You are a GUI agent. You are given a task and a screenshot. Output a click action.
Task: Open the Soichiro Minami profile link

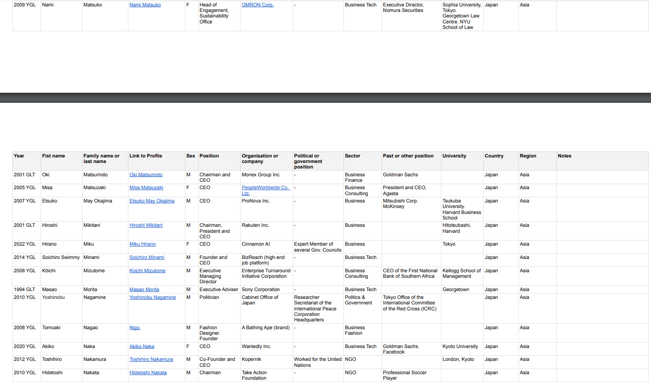[147, 258]
